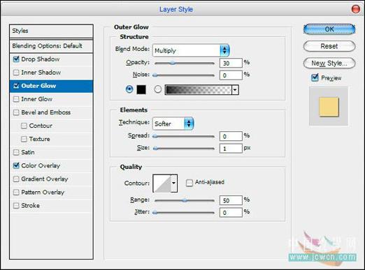Click the Range value field
Image resolution: width=365 pixels, height=270 pixels.
(x=231, y=200)
